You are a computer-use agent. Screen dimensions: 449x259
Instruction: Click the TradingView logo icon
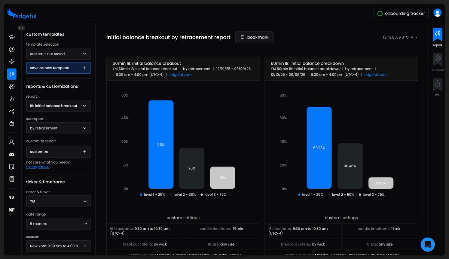coord(12,198)
